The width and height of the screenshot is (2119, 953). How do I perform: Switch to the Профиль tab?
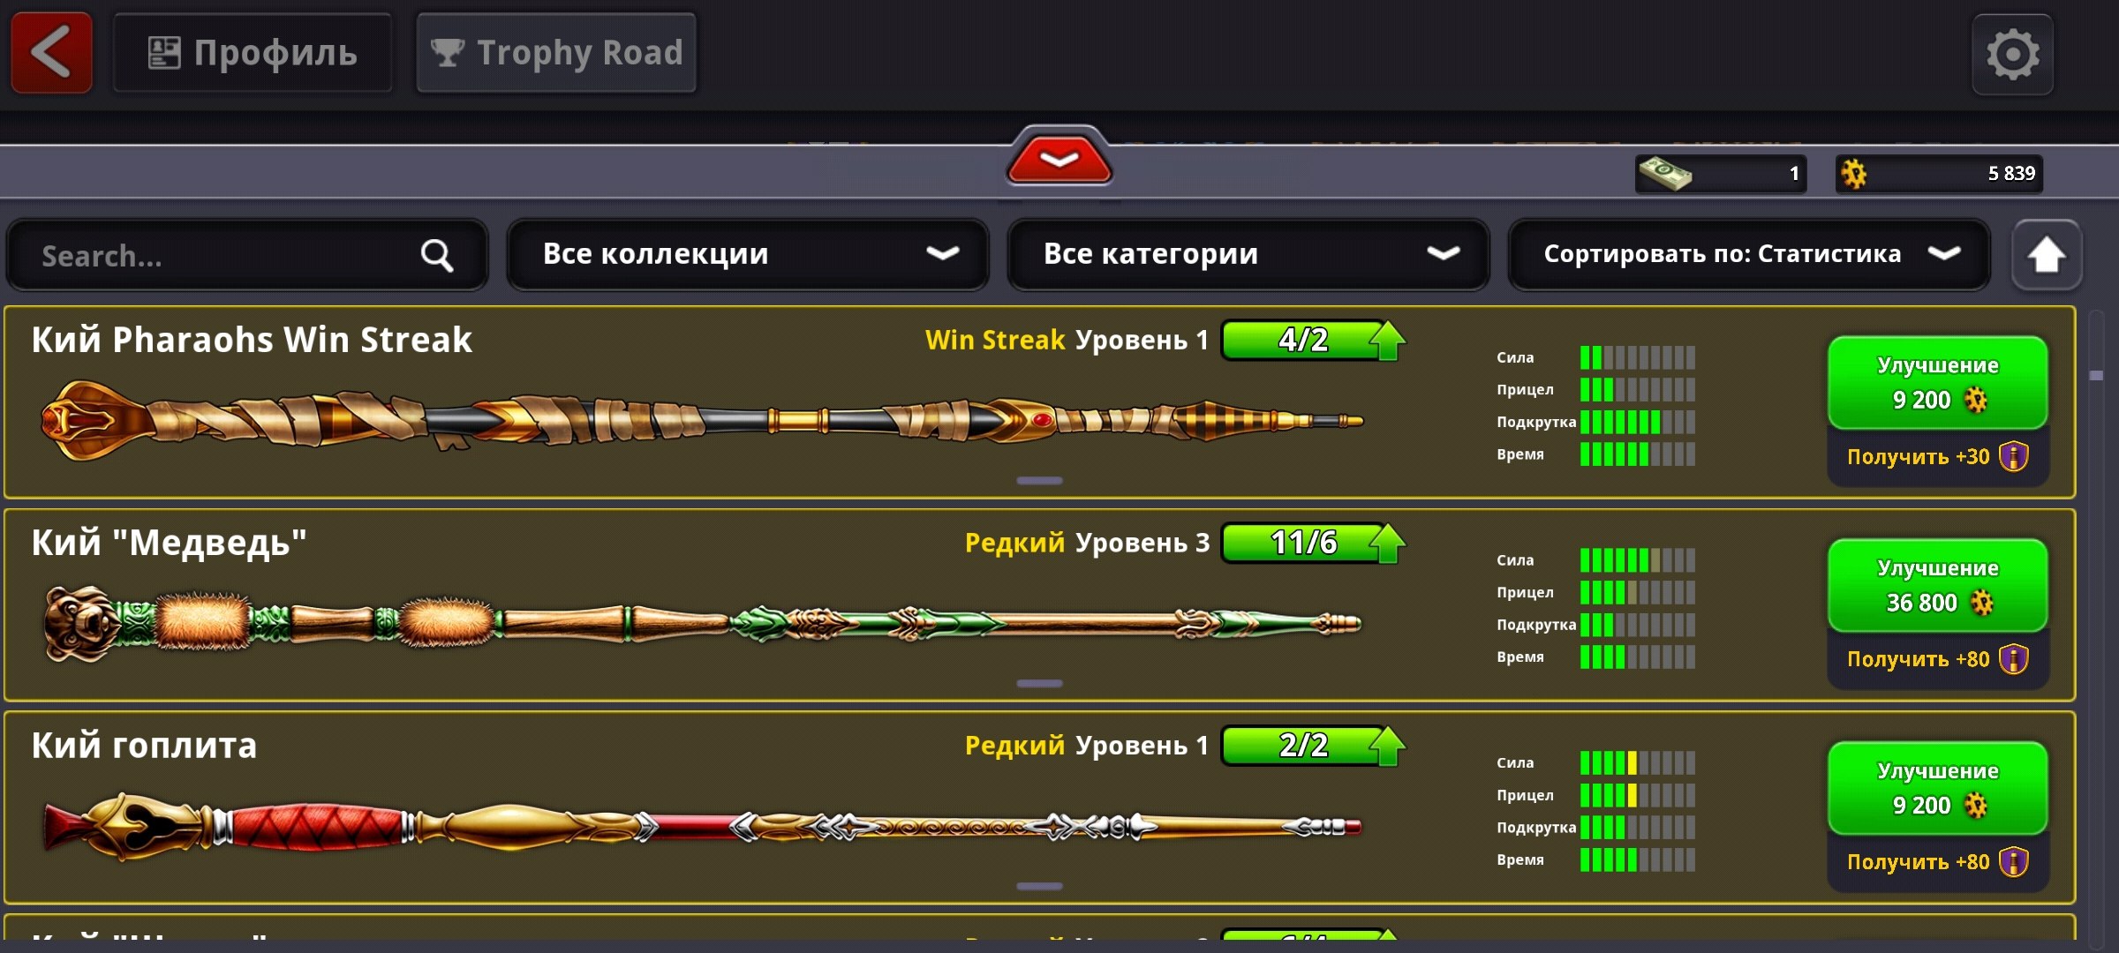point(253,53)
